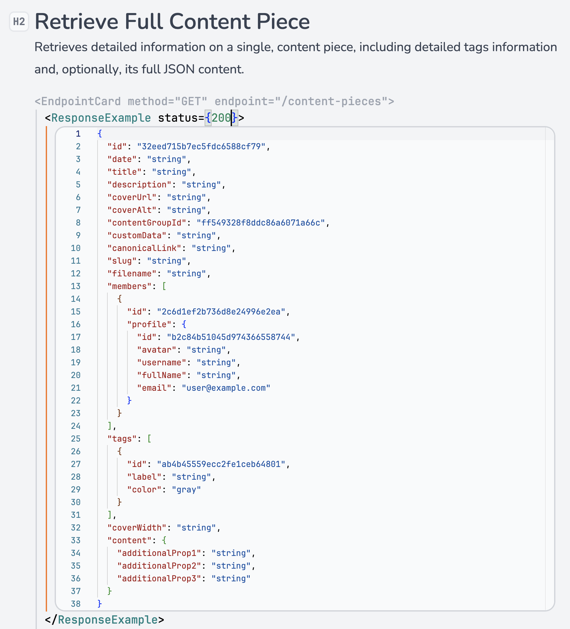
Task: Click the top-level "id" key on line 2
Action: click(117, 146)
